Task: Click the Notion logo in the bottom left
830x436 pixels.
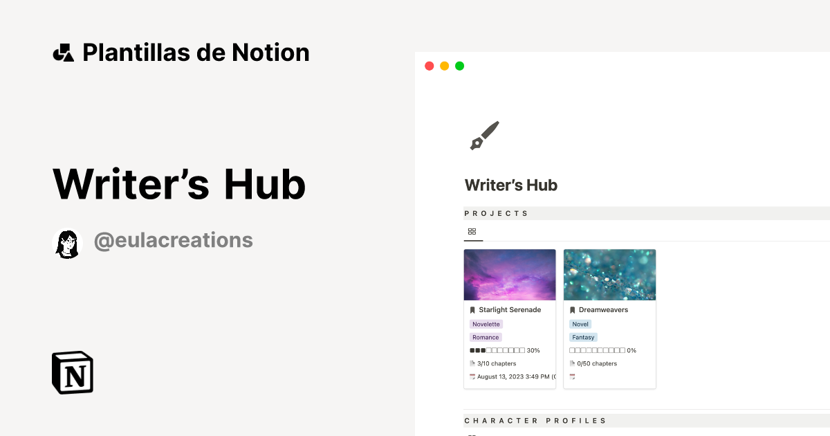Action: click(72, 372)
